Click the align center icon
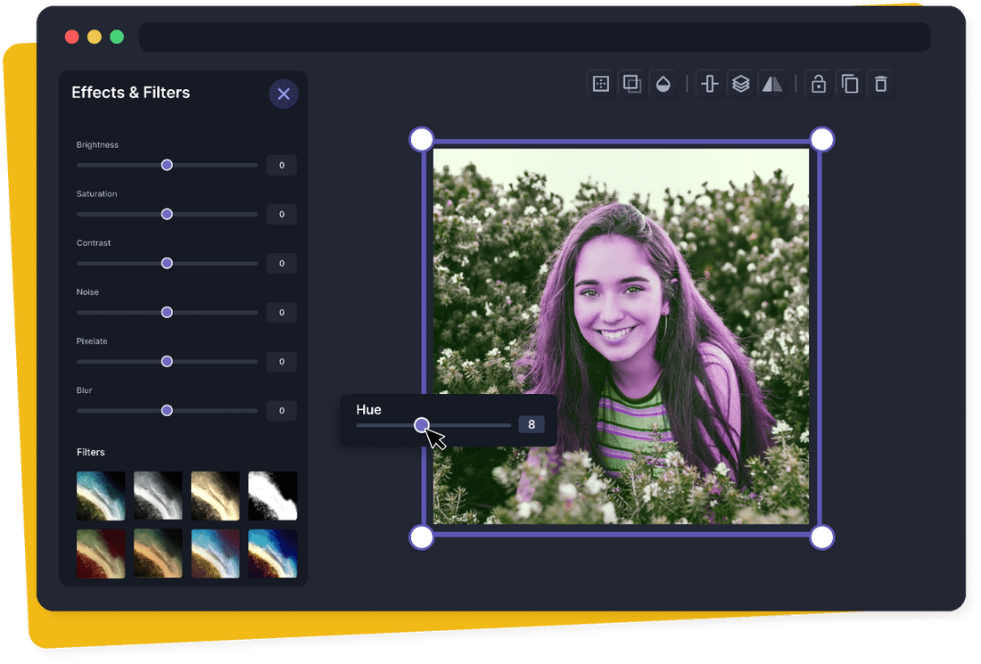Screen dimensions: 981x664 click(710, 84)
